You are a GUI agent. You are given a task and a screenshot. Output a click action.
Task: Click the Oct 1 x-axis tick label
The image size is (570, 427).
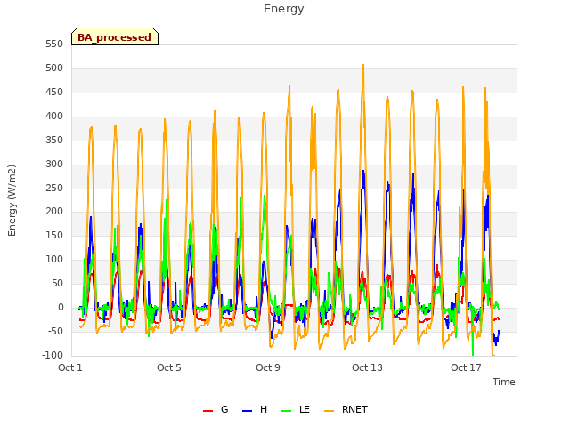click(70, 367)
